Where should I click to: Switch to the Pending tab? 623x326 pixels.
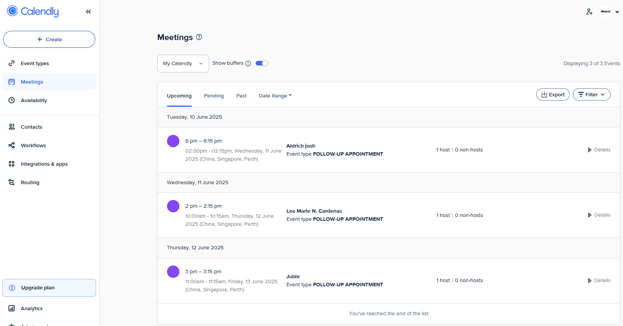pyautogui.click(x=214, y=96)
